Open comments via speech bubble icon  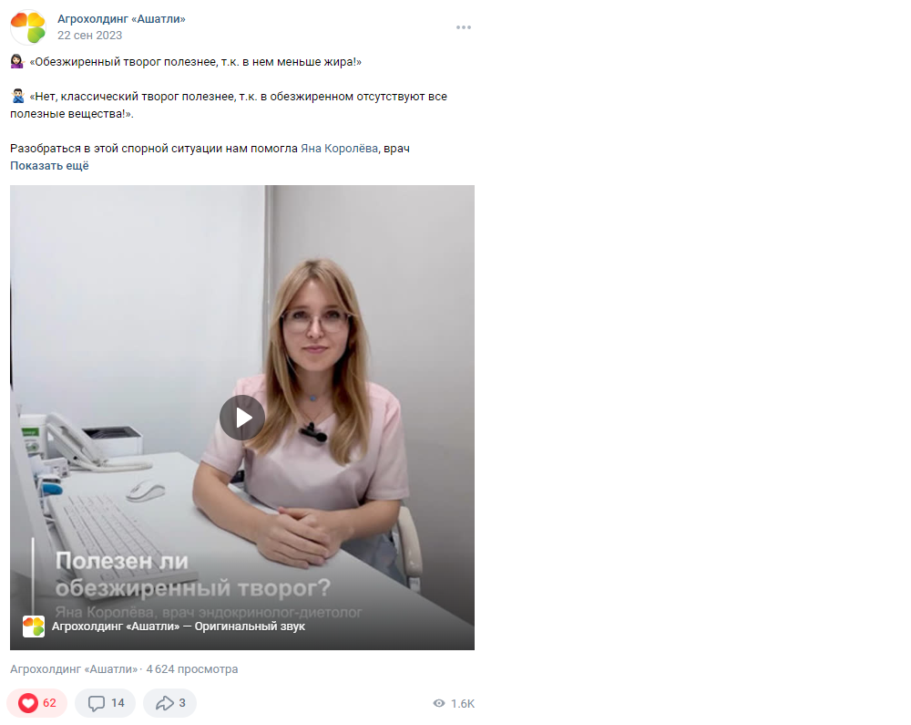(96, 703)
